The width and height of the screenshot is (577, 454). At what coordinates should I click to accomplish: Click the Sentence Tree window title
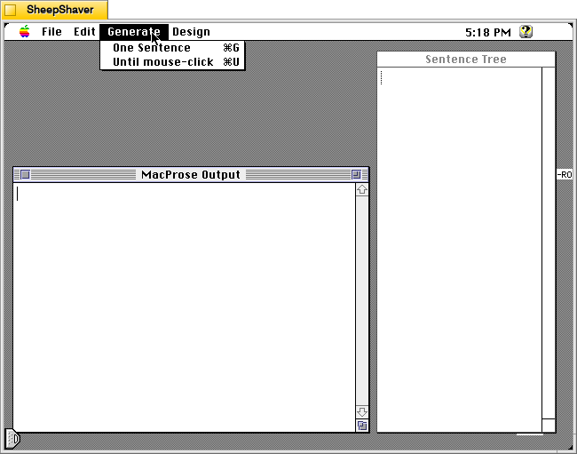(x=466, y=60)
